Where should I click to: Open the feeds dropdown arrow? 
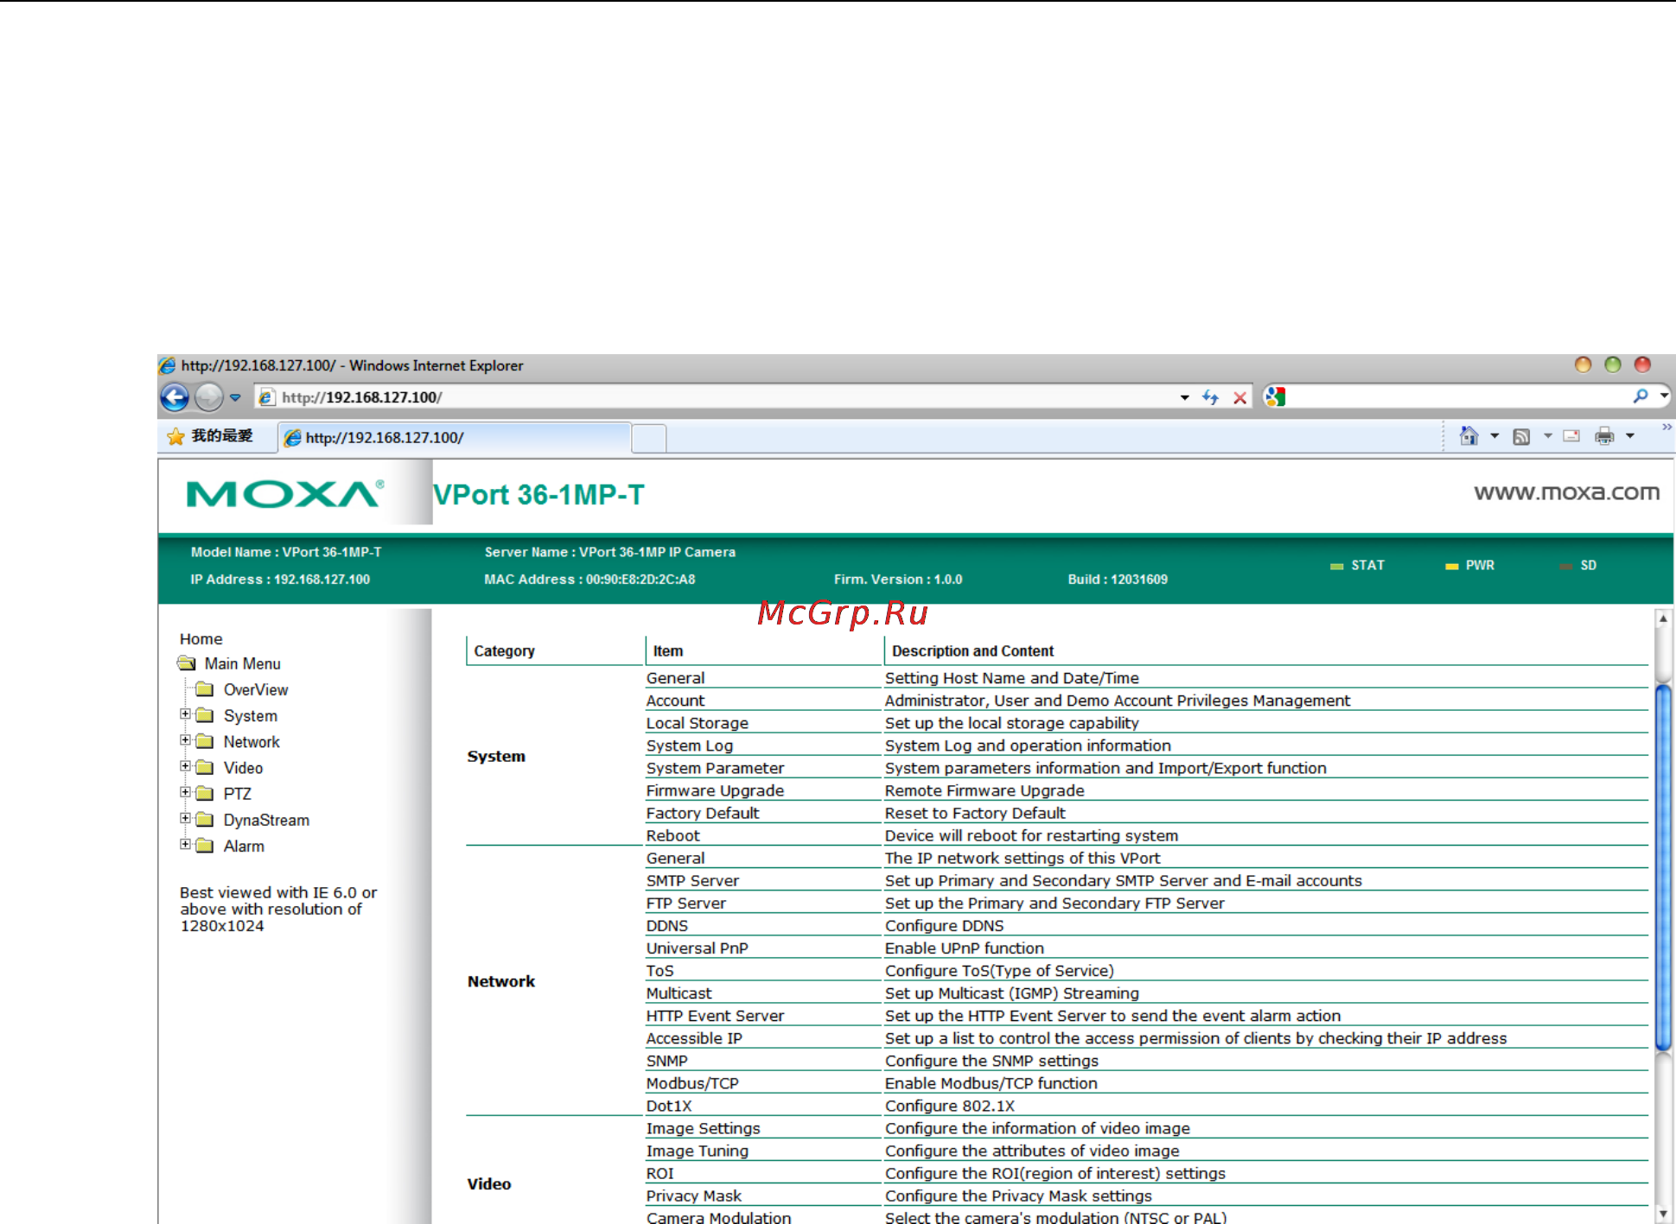[1548, 436]
